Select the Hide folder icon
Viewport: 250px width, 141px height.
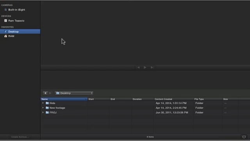pyautogui.click(x=47, y=103)
